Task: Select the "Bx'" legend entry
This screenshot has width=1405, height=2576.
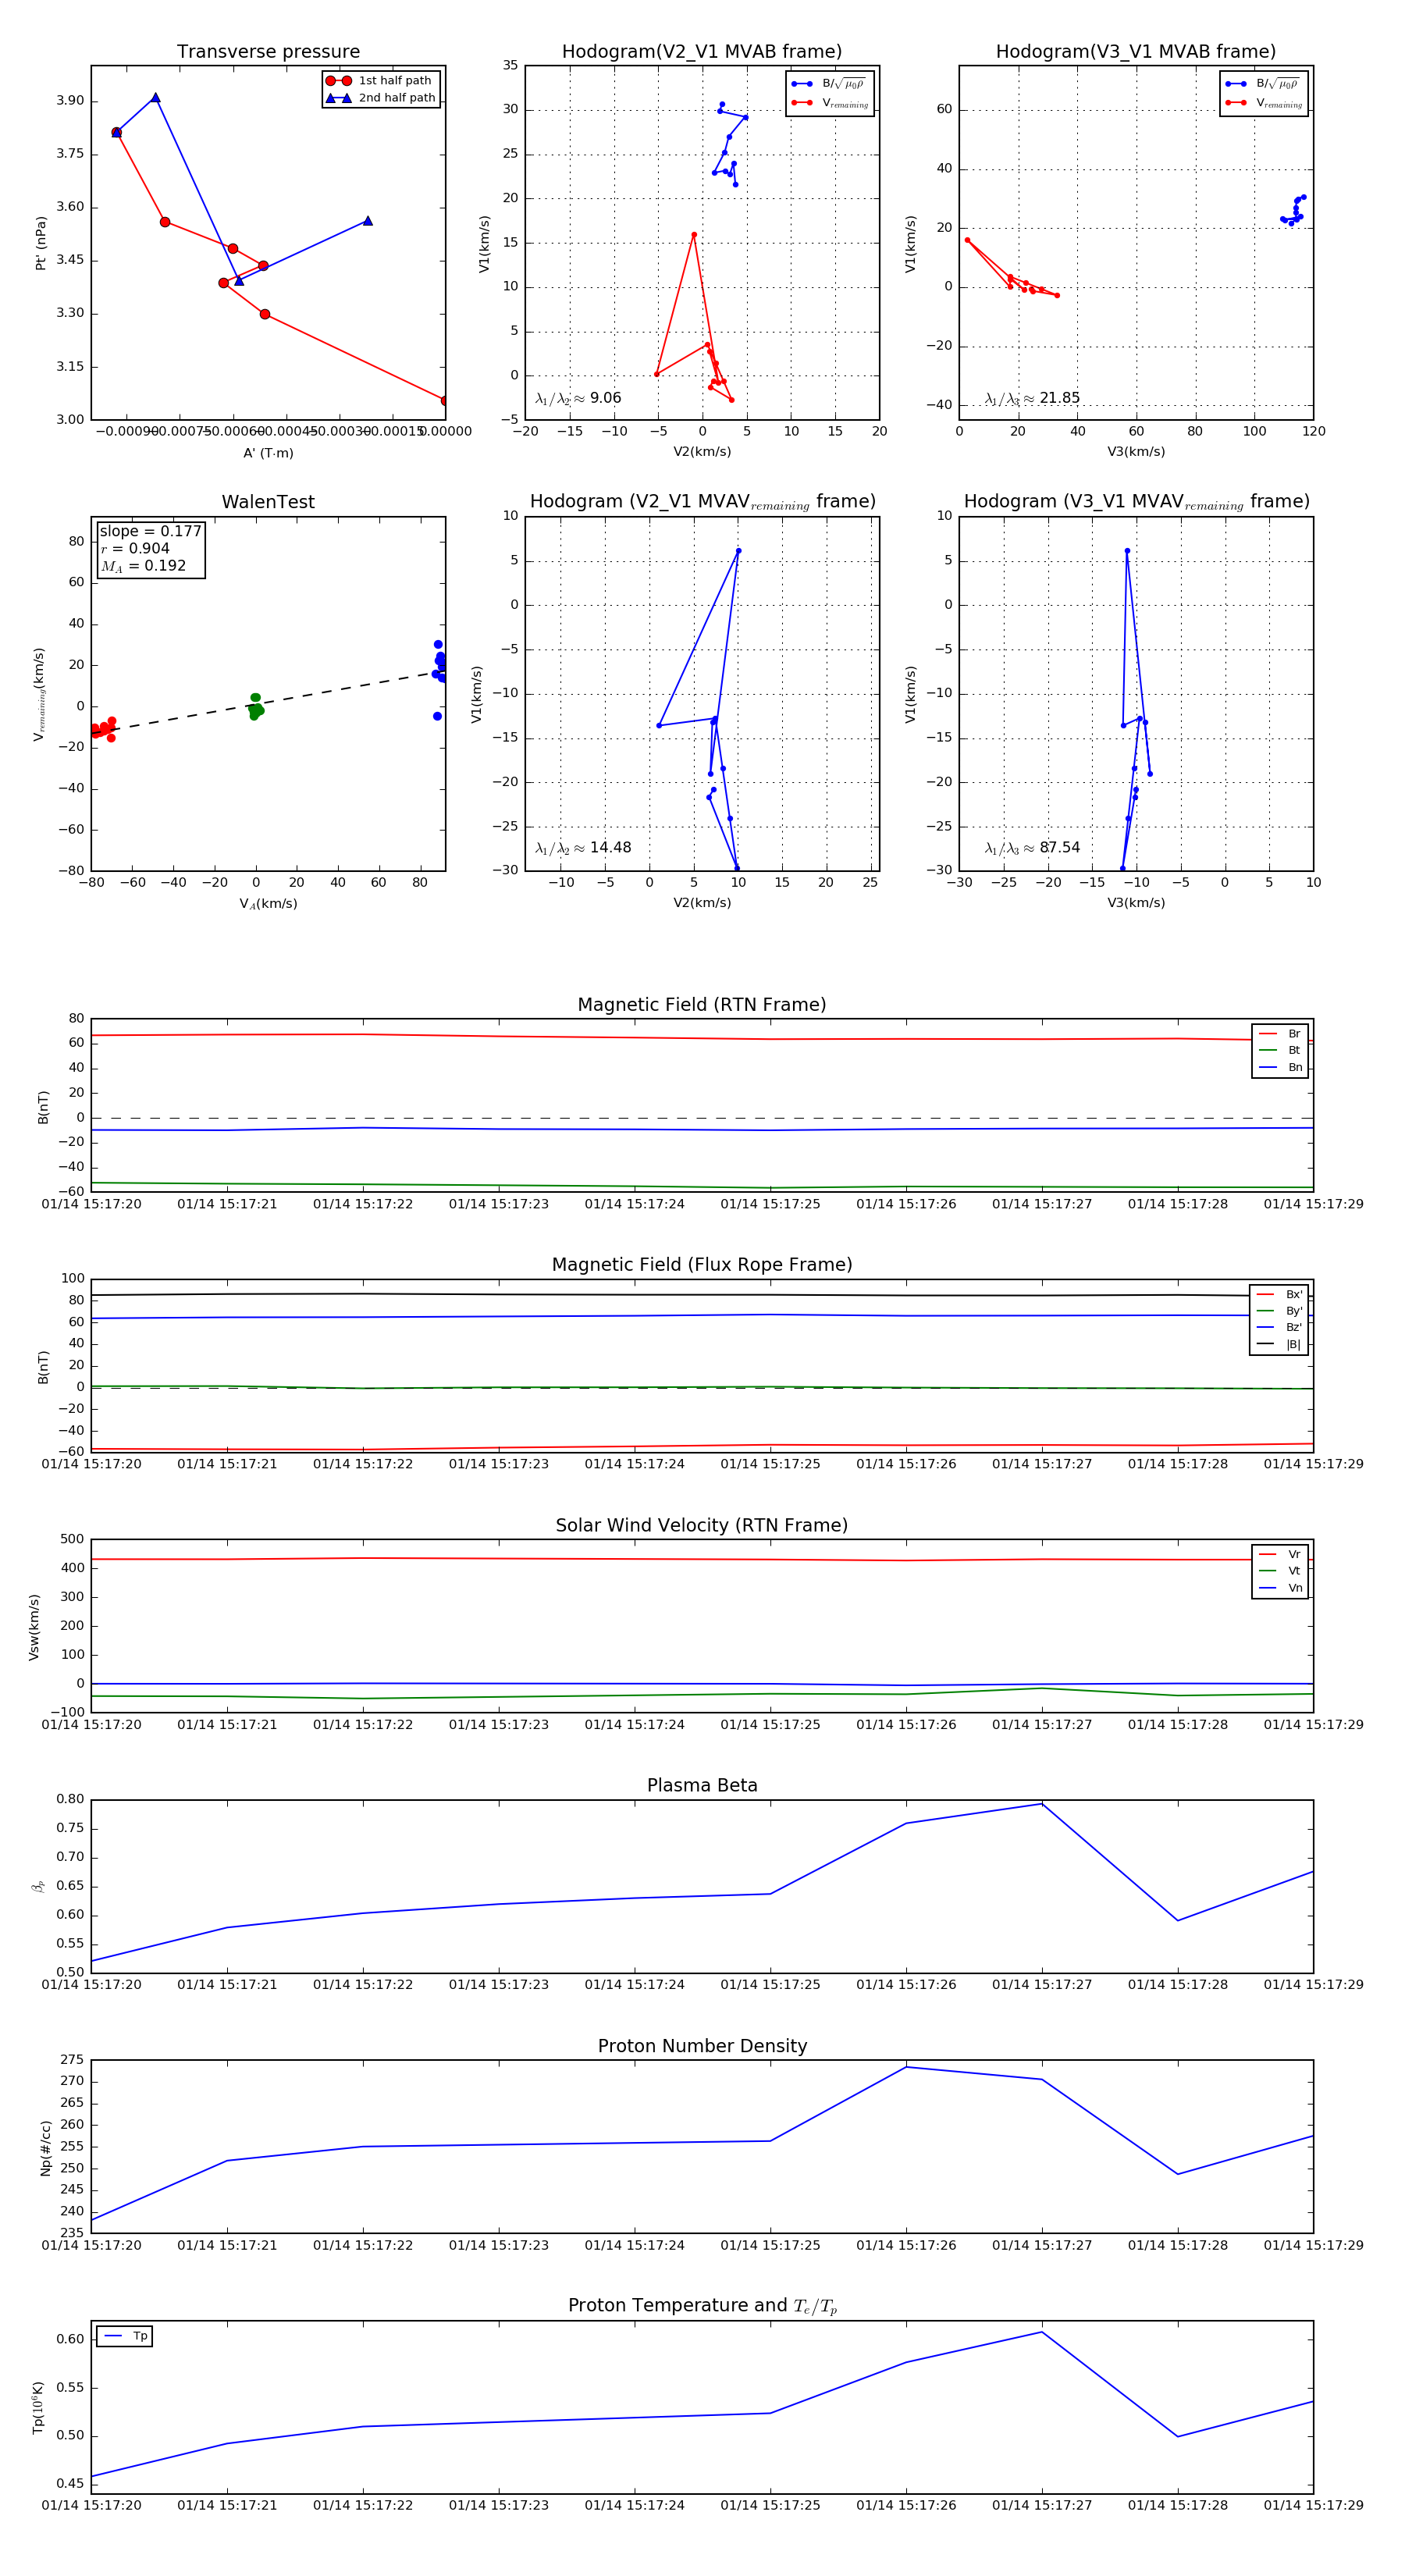Action: click(x=1279, y=1294)
